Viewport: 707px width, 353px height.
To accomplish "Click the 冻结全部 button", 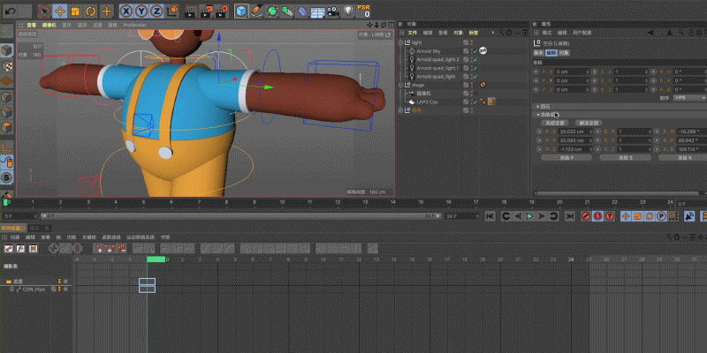I will click(554, 123).
